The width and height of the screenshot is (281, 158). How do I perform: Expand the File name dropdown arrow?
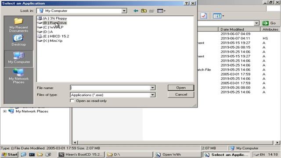point(152,88)
